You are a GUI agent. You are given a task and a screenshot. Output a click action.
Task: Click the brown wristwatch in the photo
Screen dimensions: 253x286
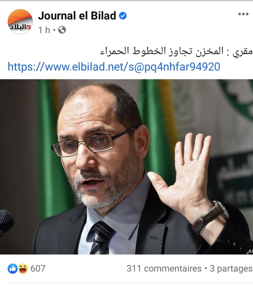pos(210,216)
